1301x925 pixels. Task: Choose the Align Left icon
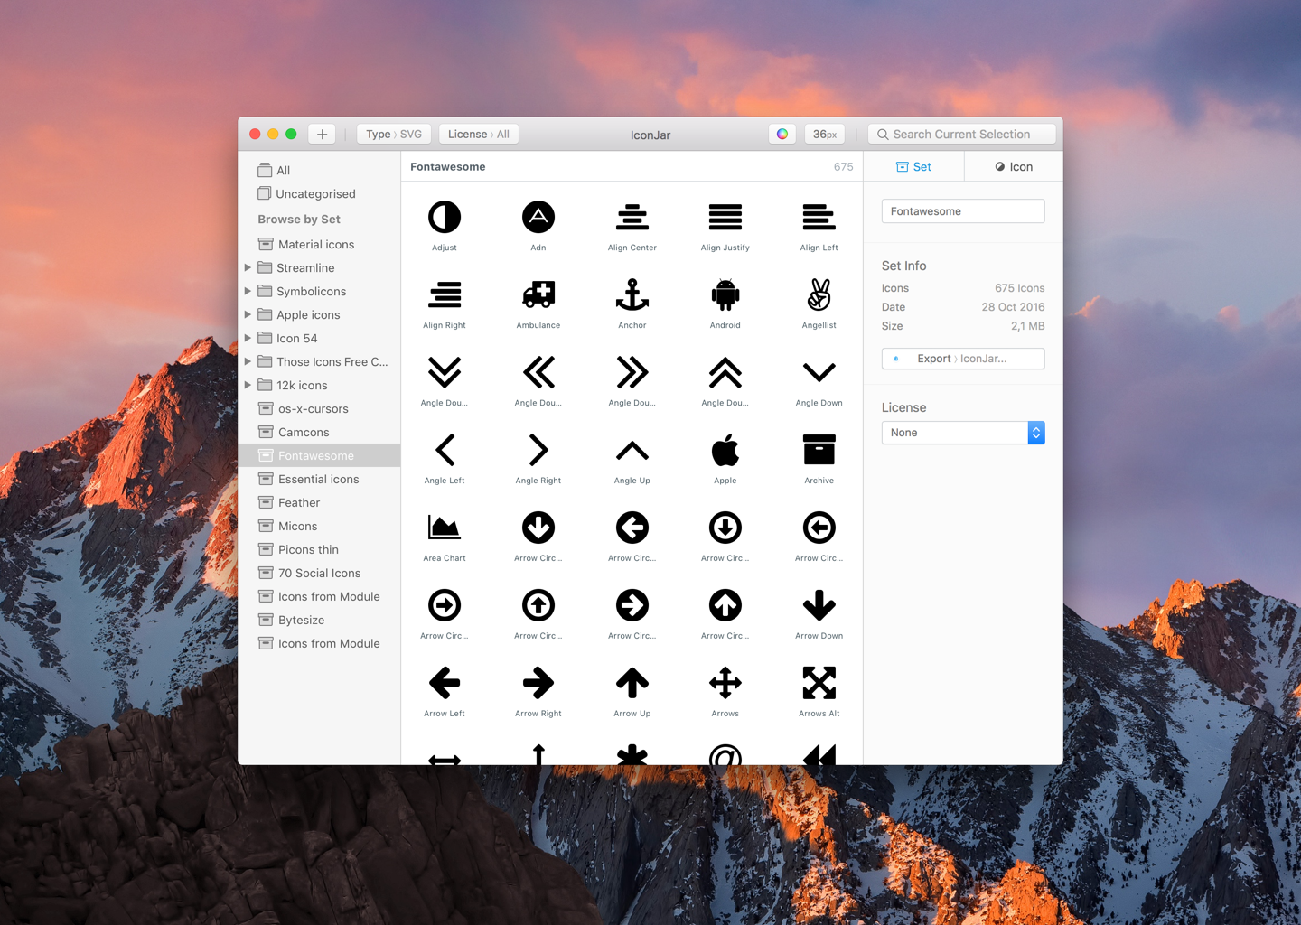pos(819,218)
